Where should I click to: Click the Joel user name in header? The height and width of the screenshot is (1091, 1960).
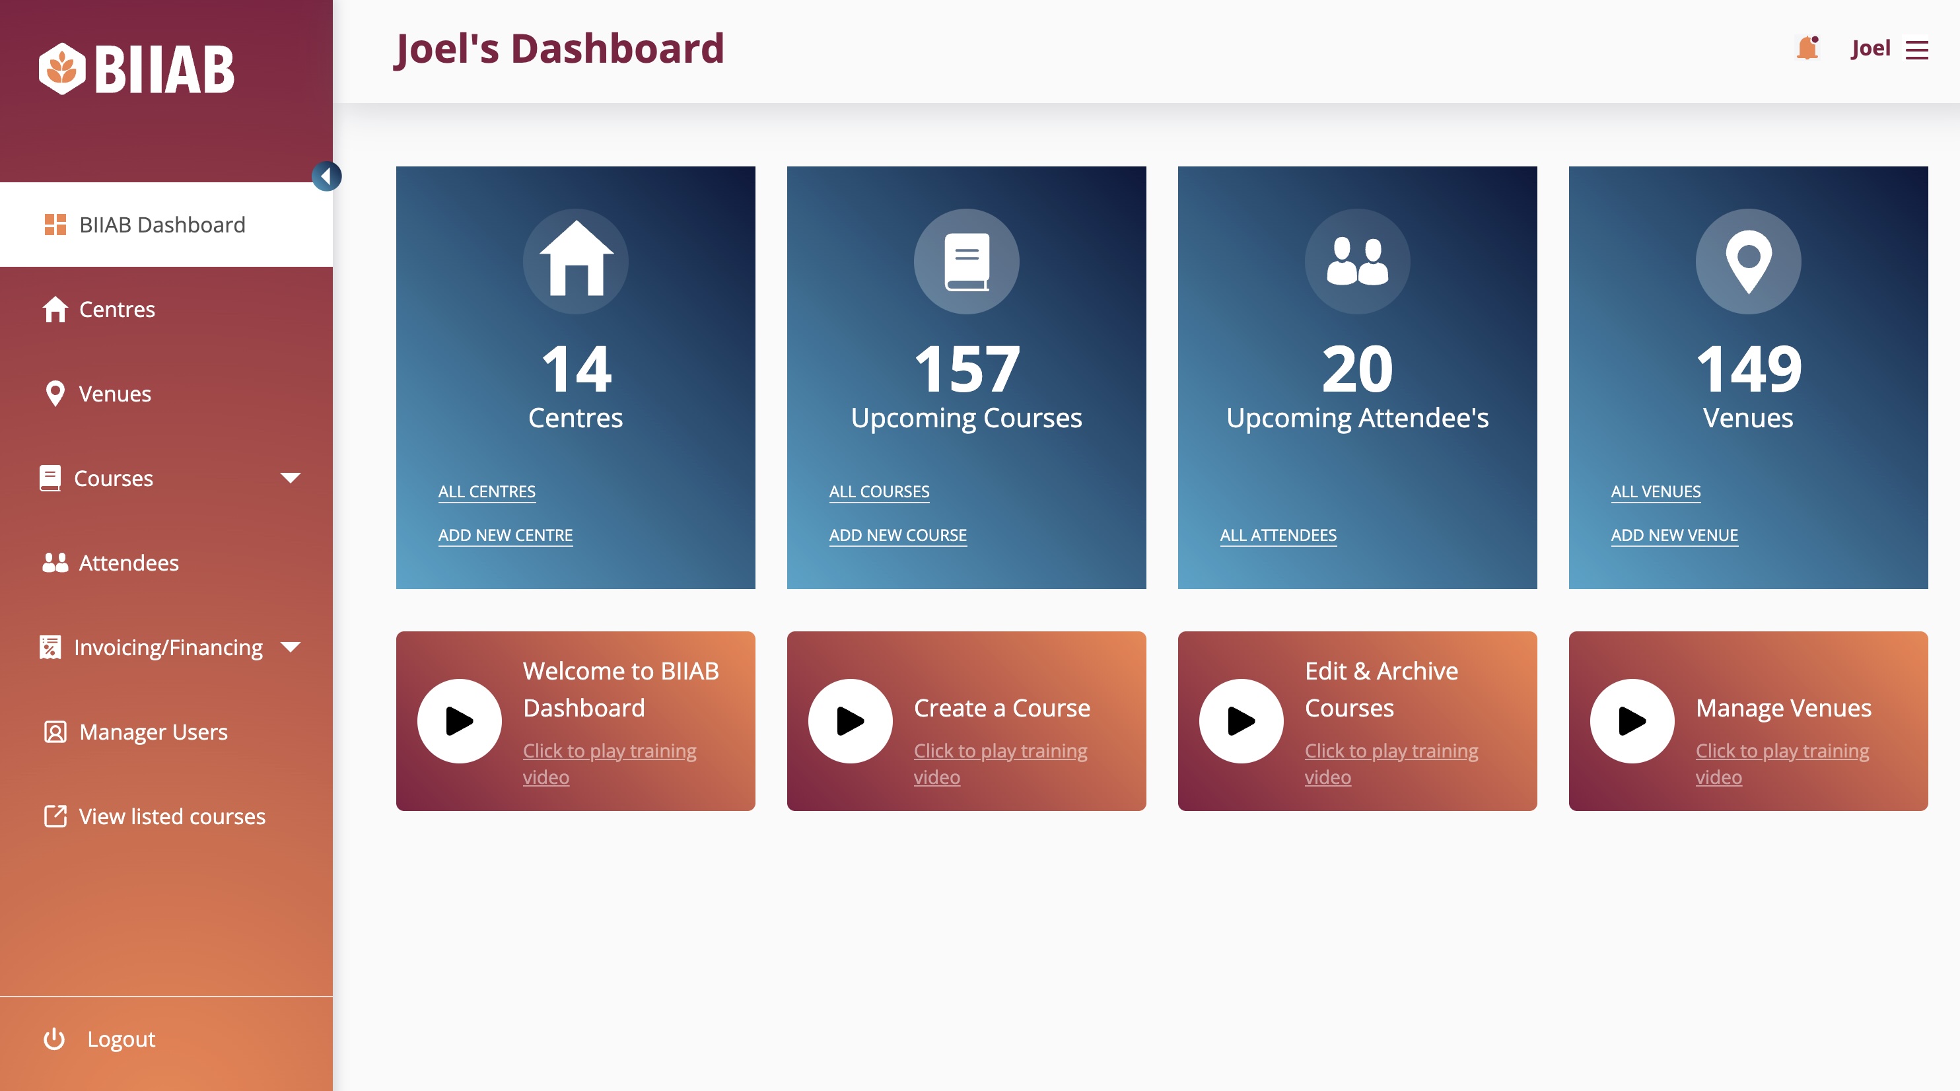coord(1870,48)
